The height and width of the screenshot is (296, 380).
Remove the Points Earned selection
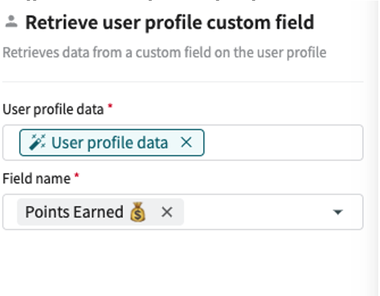click(166, 212)
